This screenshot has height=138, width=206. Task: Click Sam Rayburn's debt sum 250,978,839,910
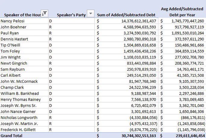click(x=141, y=69)
